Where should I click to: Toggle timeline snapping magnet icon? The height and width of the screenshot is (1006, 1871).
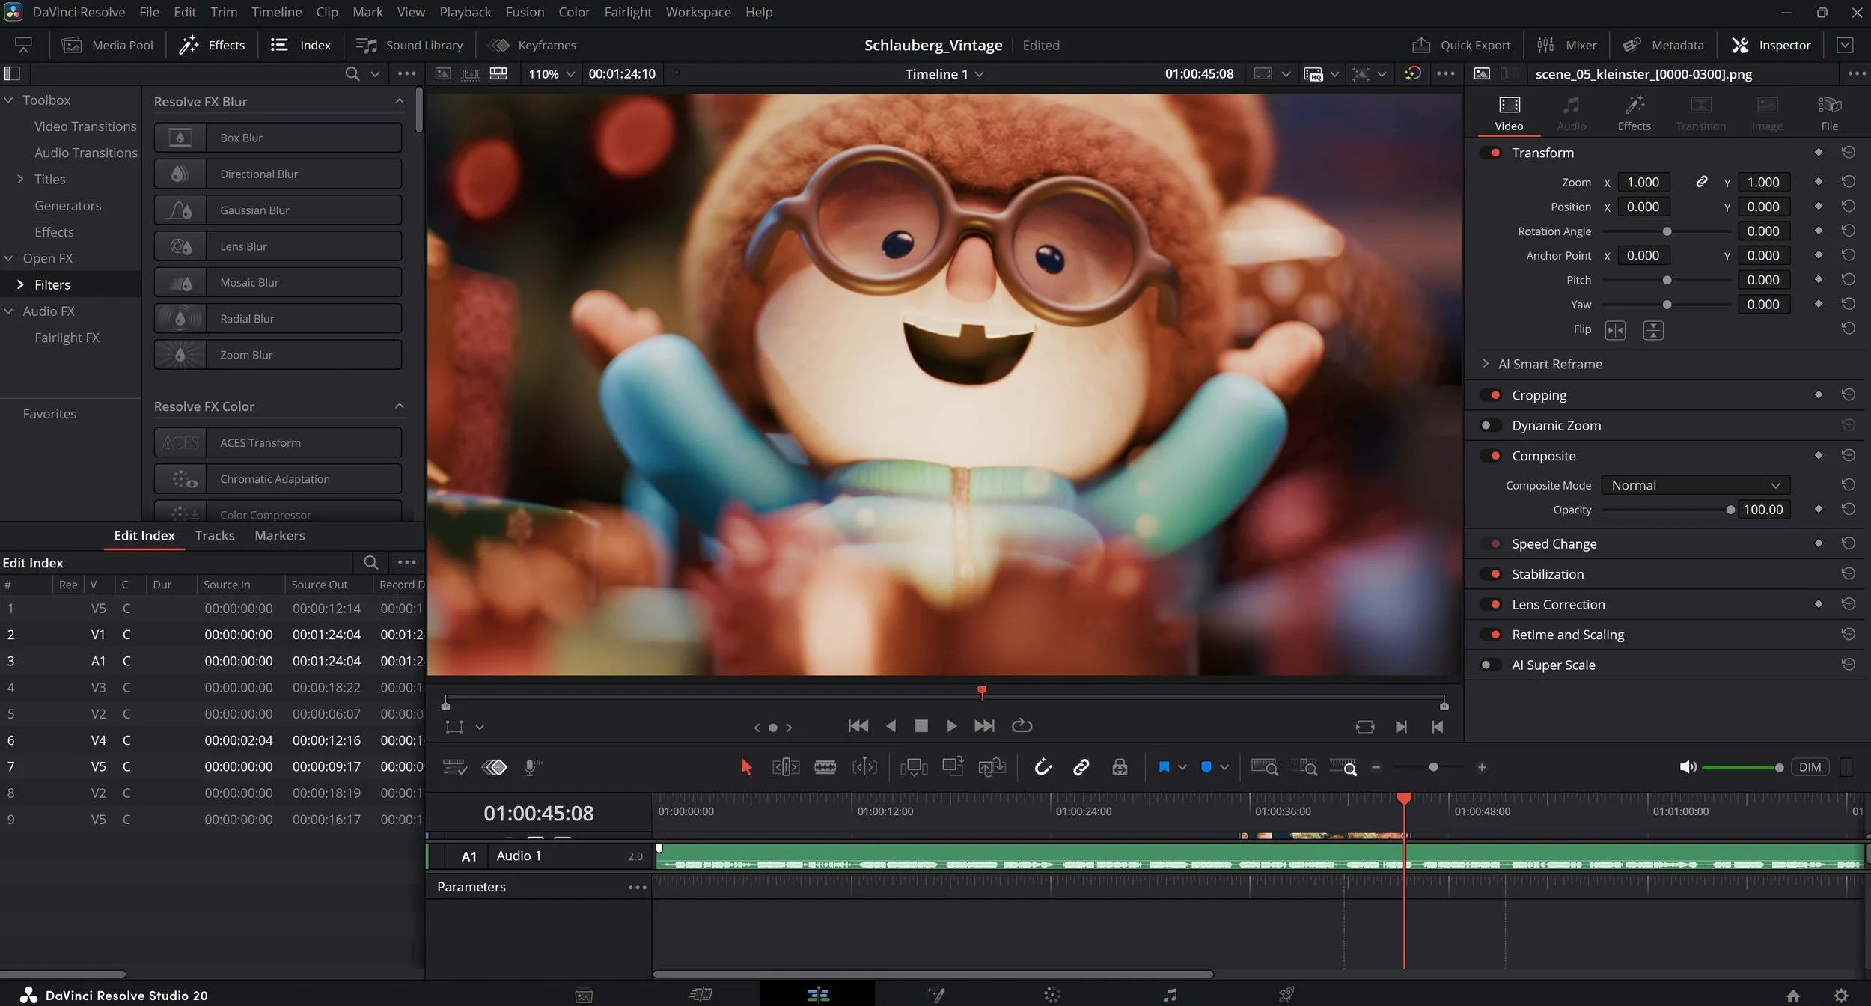(1043, 767)
